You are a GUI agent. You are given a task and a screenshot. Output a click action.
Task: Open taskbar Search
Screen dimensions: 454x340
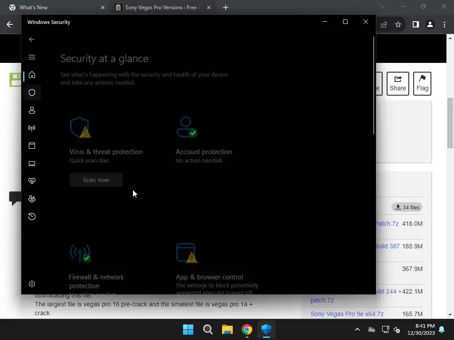click(207, 329)
